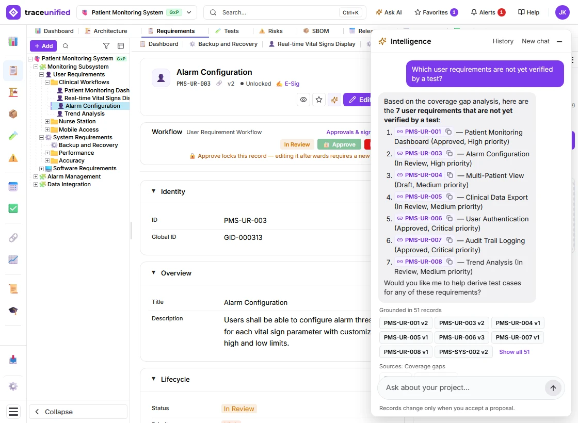Click the E-Sig link under the title
Viewport: 578px width, 423px height.
tap(288, 84)
